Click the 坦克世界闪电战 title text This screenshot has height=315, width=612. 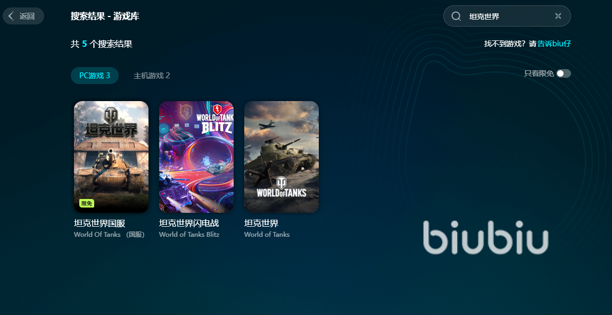coord(189,223)
